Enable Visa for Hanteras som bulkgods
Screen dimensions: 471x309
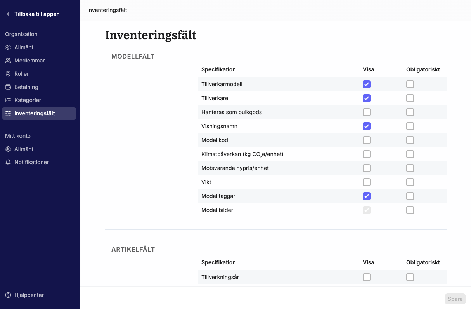click(x=367, y=112)
